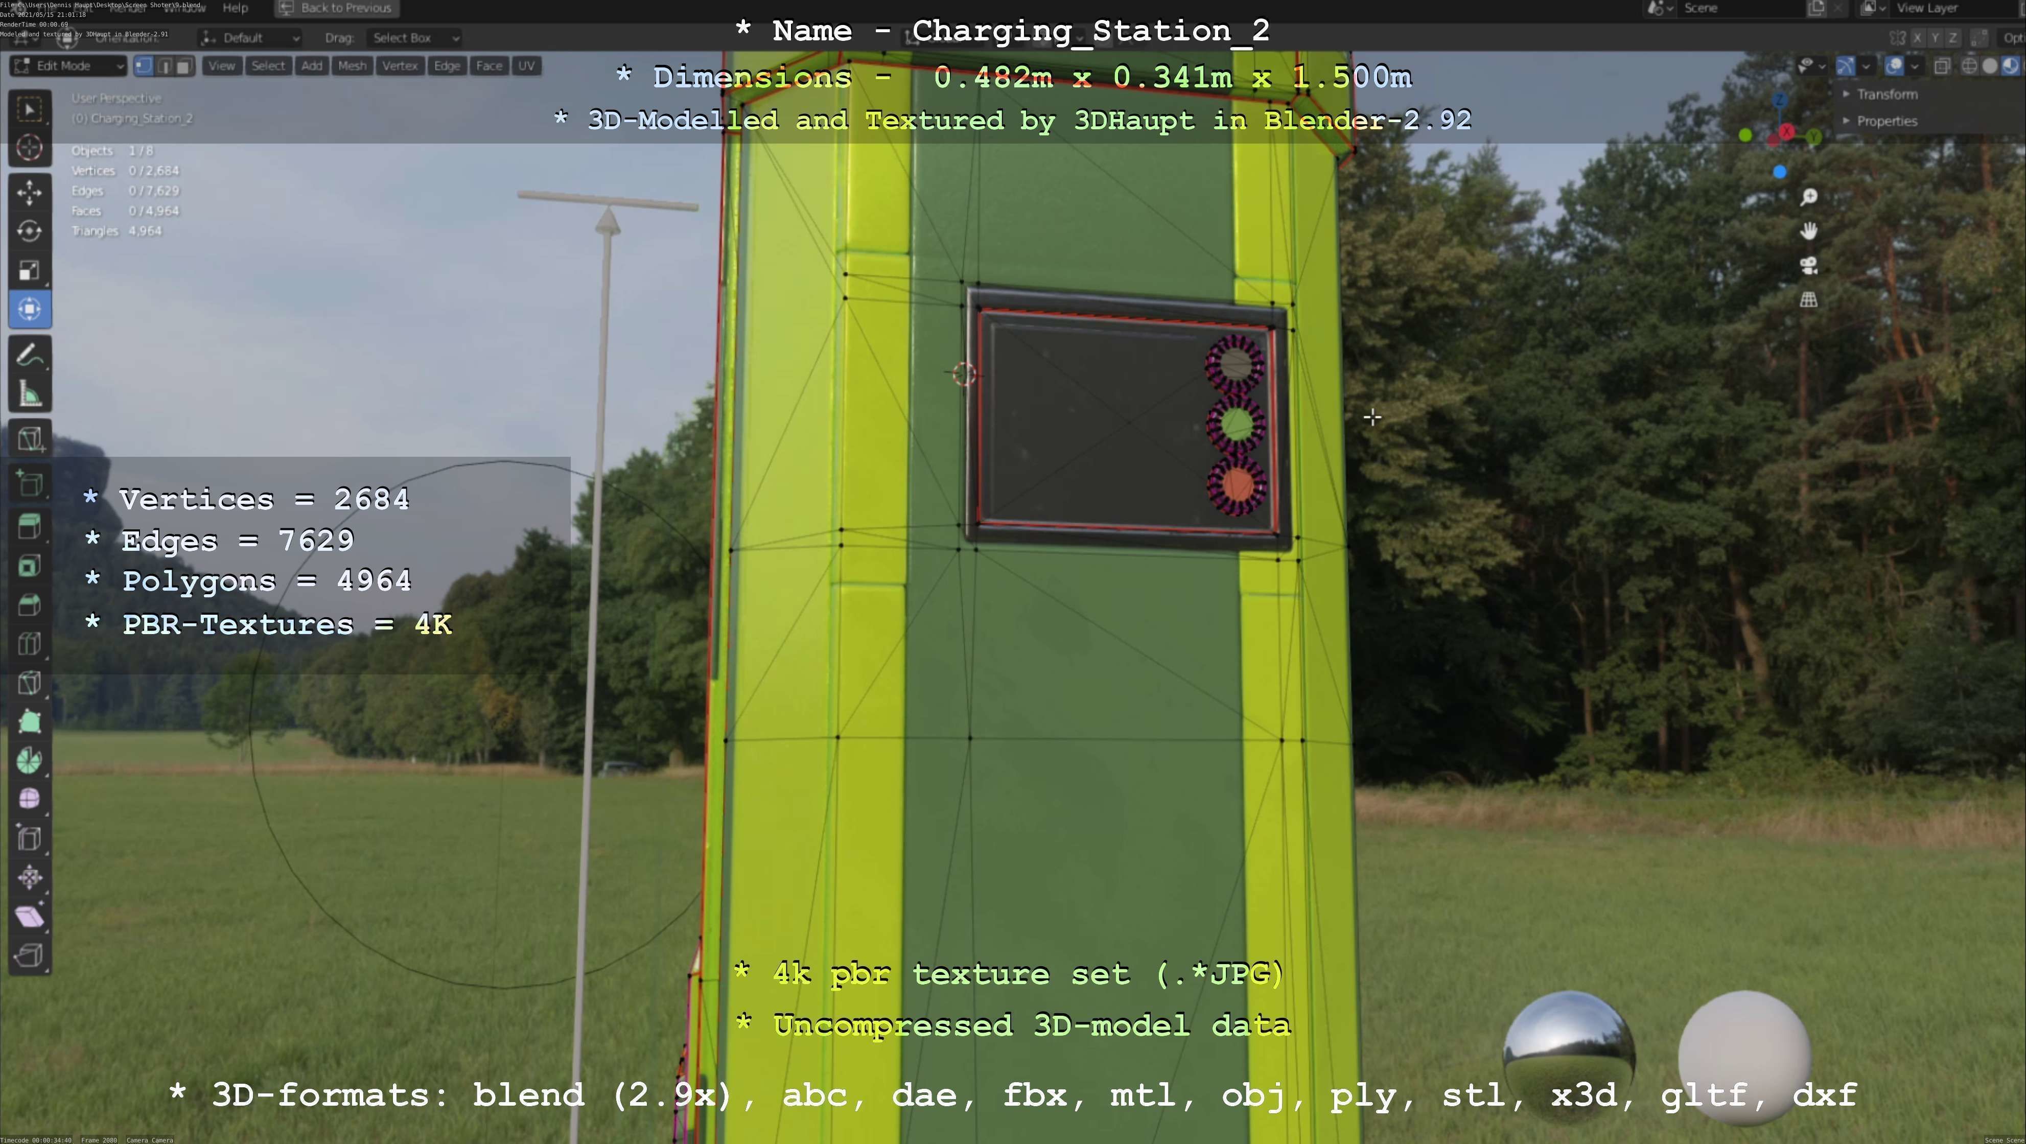Toggle the show gizmo button

[x=1845, y=66]
